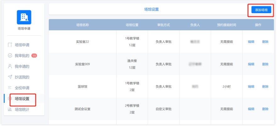Viewport: 277px width, 126px height.
Task: Click the 场馆申请 flag icon in sidebar
Action: pyautogui.click(x=10, y=45)
